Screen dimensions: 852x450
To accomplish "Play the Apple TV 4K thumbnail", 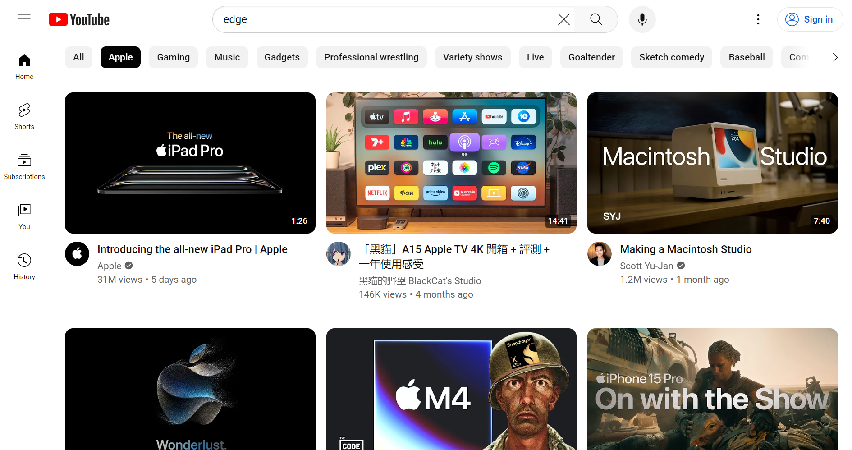I will click(x=451, y=163).
